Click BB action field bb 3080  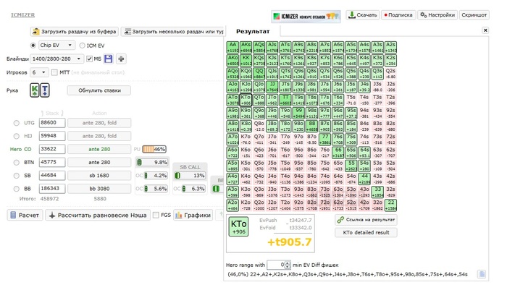[99, 189]
